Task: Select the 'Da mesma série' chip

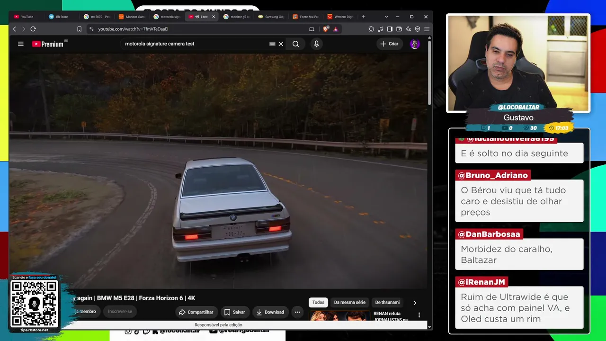Action: (350, 302)
